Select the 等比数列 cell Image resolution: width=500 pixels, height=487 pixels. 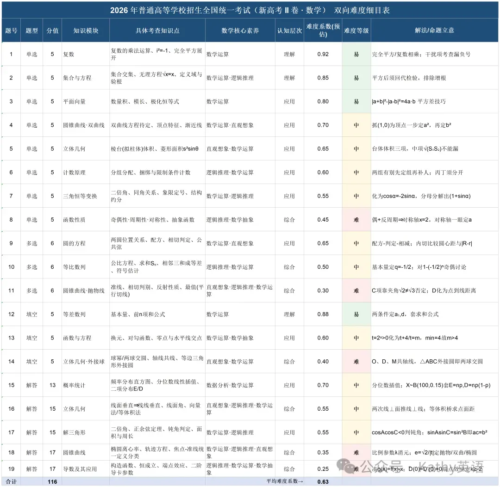coord(86,267)
